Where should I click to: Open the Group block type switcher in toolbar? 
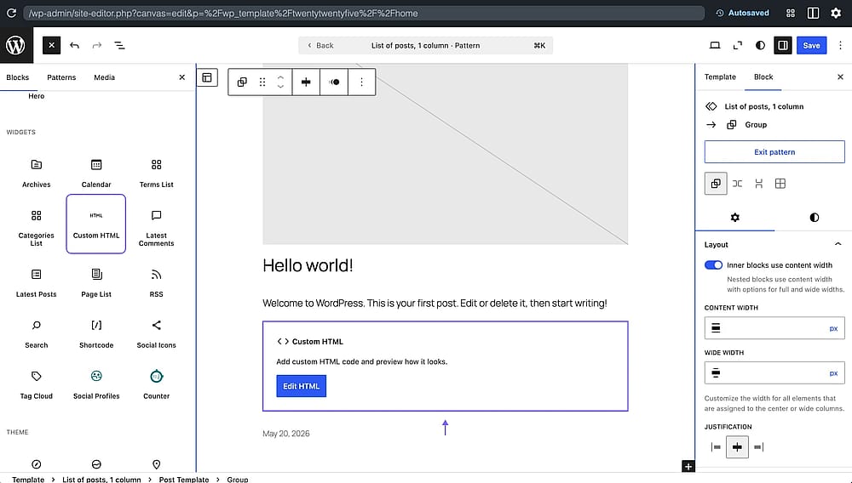242,82
